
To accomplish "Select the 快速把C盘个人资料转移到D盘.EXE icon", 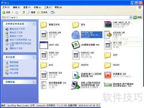I will click(76, 75).
